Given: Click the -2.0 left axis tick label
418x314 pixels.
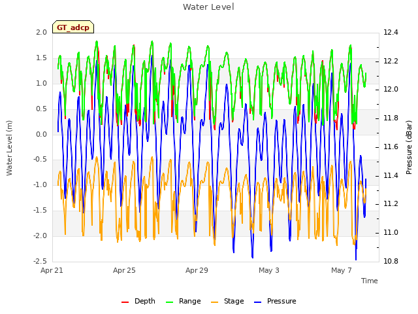Looking at the screenshot, I should pos(40,235).
